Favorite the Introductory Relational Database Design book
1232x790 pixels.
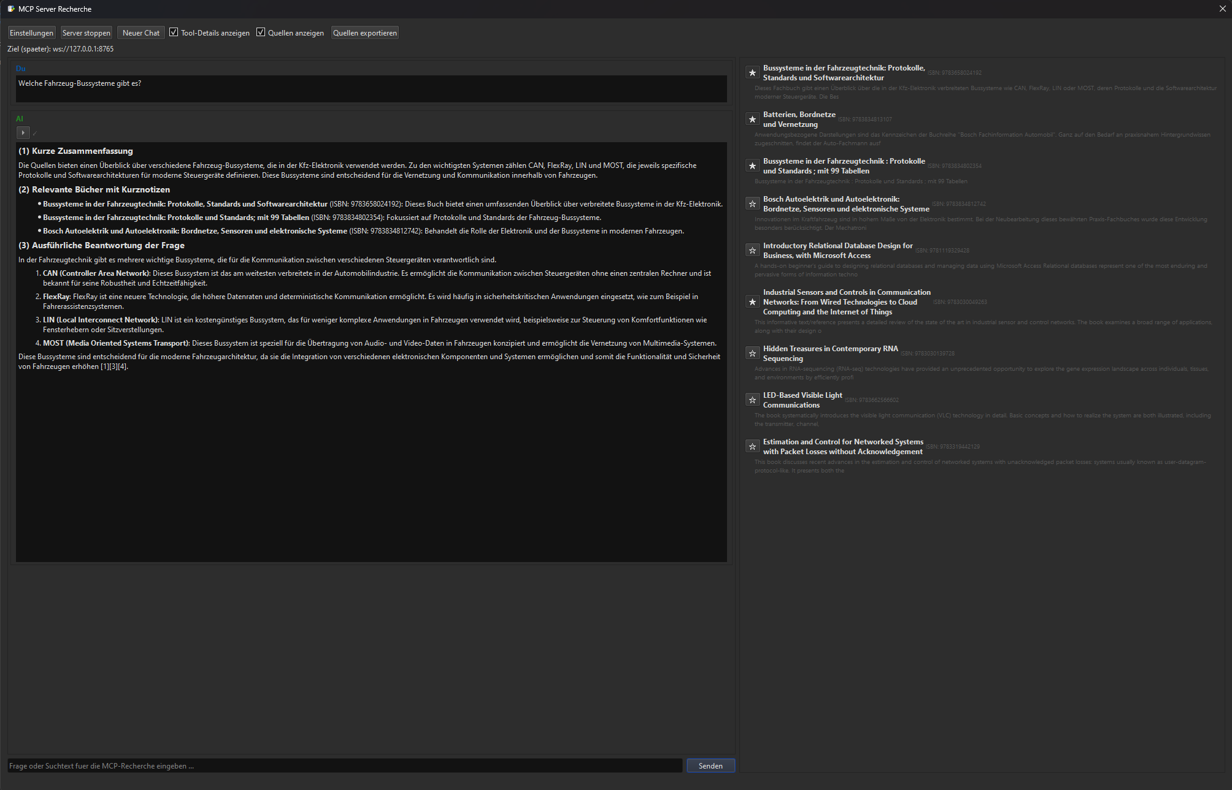[x=752, y=251]
